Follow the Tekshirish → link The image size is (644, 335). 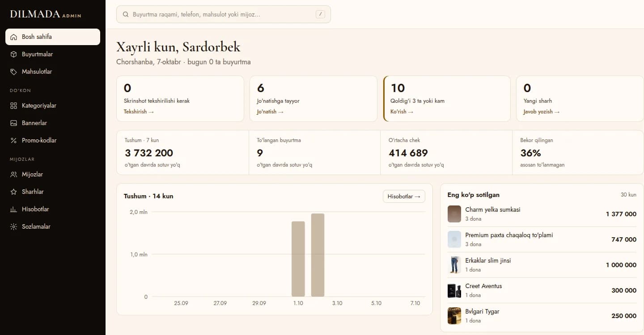click(139, 112)
